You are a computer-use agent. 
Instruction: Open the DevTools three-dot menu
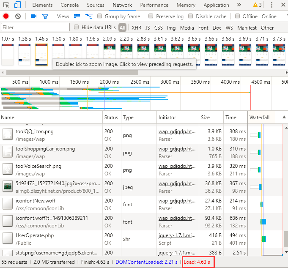pyautogui.click(x=272, y=5)
